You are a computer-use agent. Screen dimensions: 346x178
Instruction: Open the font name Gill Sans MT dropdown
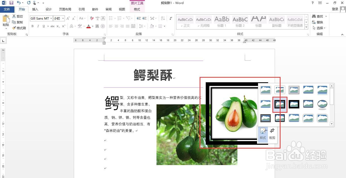[x=51, y=18]
